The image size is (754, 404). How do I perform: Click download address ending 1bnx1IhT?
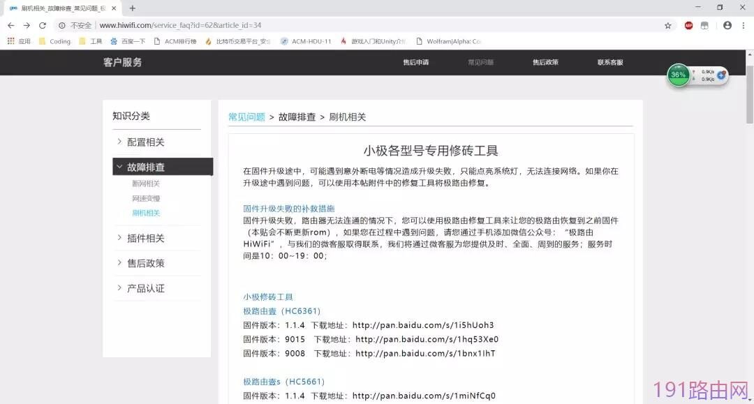click(425, 353)
